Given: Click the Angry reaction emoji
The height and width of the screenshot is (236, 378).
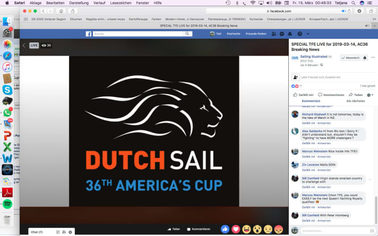Looking at the screenshot, I should pyautogui.click(x=278, y=229).
